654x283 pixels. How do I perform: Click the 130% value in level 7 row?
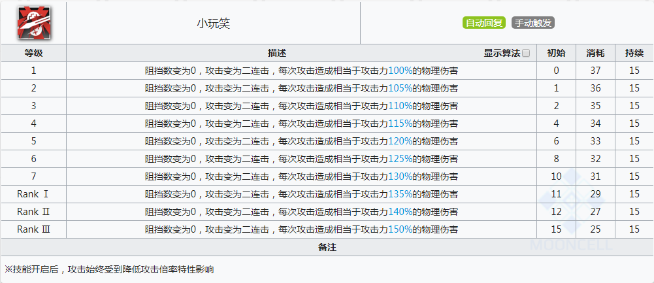click(400, 176)
